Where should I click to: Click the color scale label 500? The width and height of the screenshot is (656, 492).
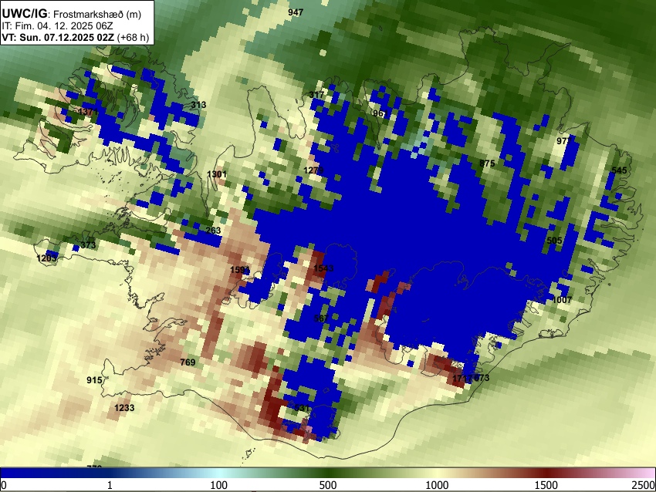(x=327, y=485)
